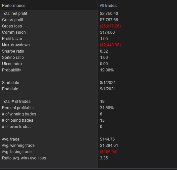The height and width of the screenshot is (170, 177).
Task: Click the Ulcer index label
Action: [x=12, y=64]
